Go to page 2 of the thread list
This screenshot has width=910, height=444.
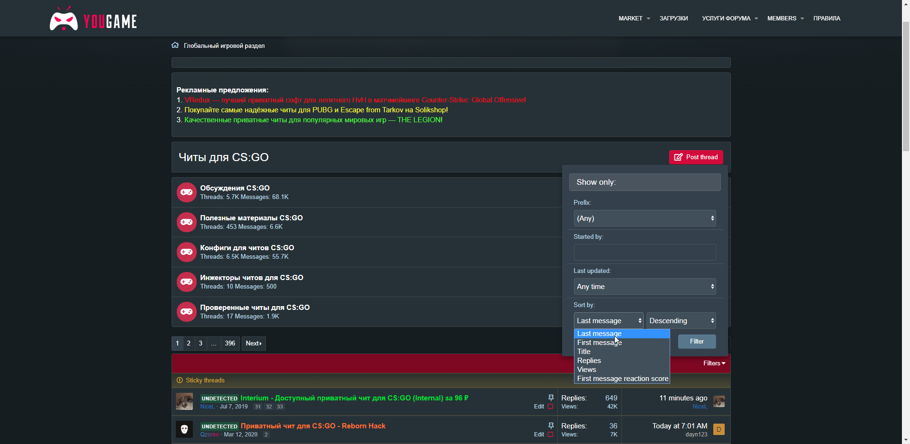[189, 344]
